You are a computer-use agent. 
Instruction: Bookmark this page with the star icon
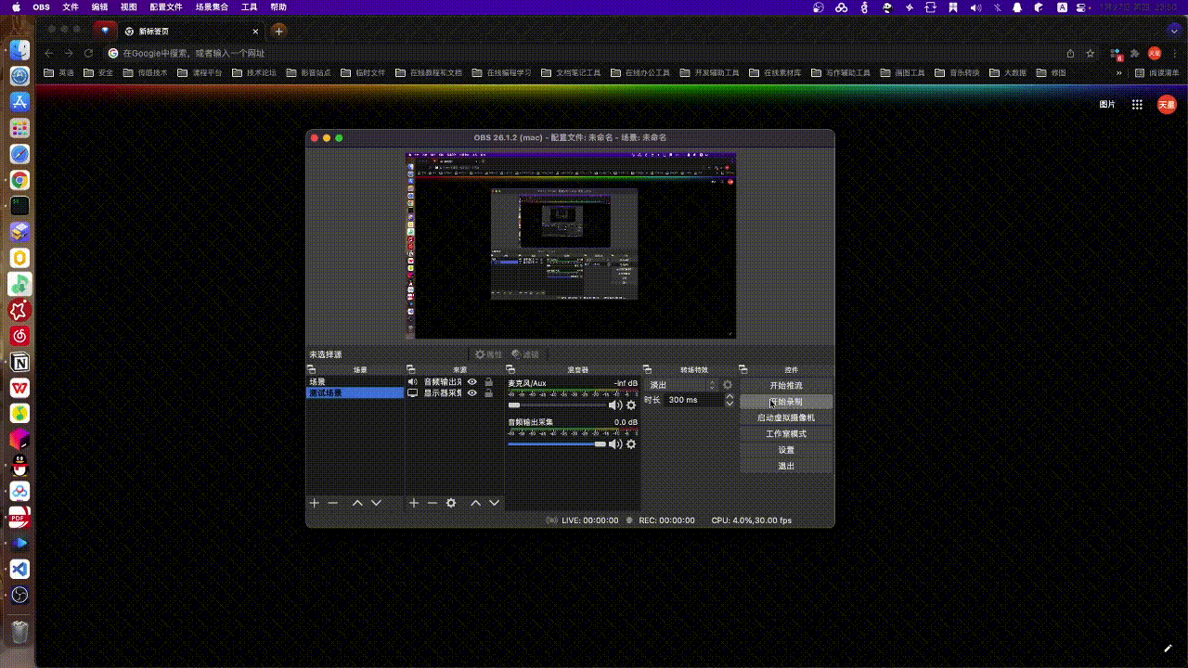(x=1091, y=53)
